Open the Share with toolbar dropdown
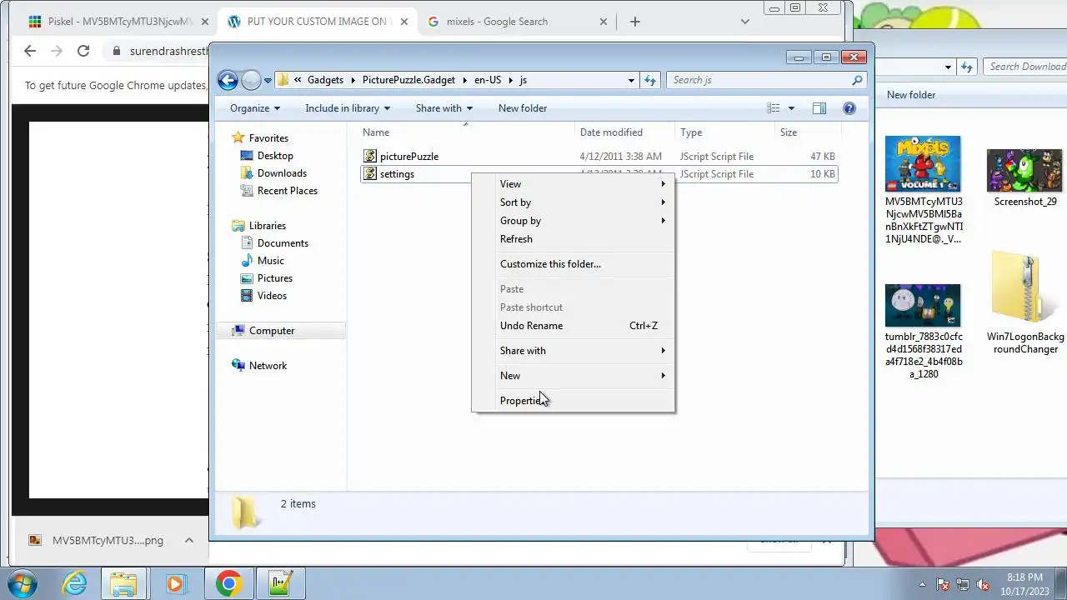The width and height of the screenshot is (1067, 600). coord(444,108)
